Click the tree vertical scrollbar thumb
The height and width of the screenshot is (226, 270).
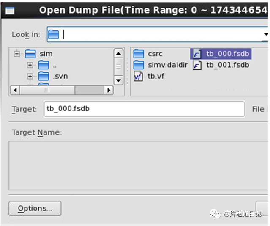tap(118, 67)
